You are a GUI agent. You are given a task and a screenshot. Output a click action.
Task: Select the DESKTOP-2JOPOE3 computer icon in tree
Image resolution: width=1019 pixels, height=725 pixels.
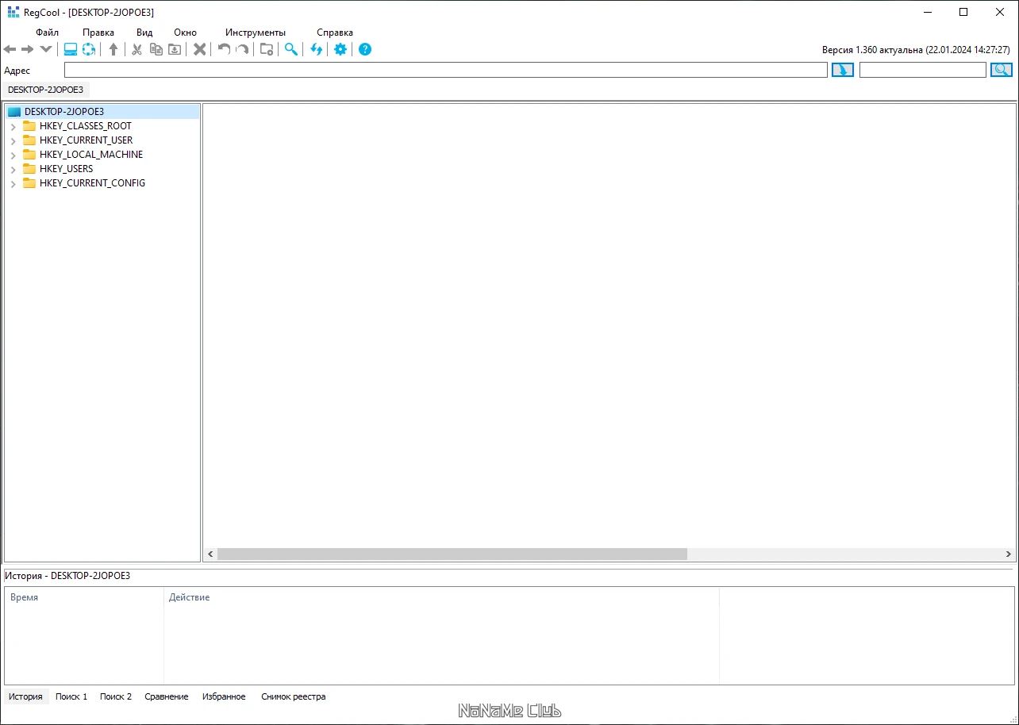pyautogui.click(x=14, y=112)
